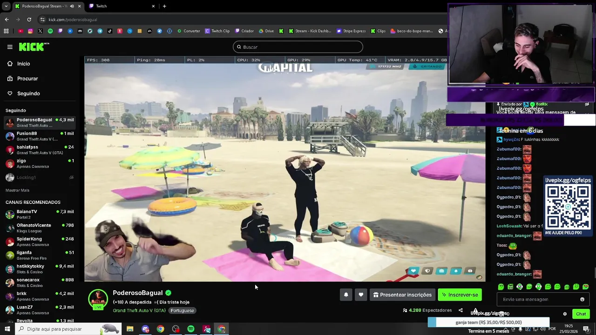The image size is (596, 335).
Task: Open Spotify from the taskbar
Action: (191, 329)
